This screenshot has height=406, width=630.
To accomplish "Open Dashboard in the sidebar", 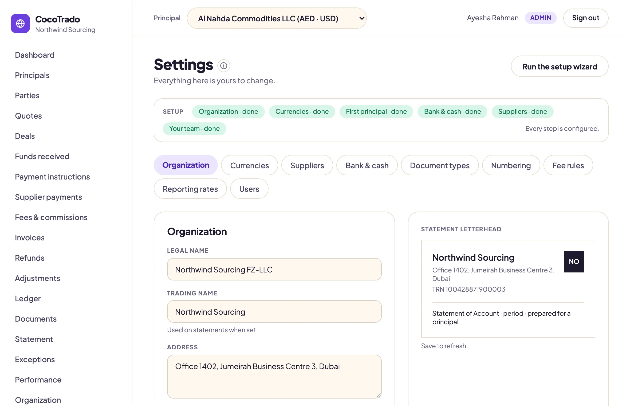I will [x=35, y=55].
